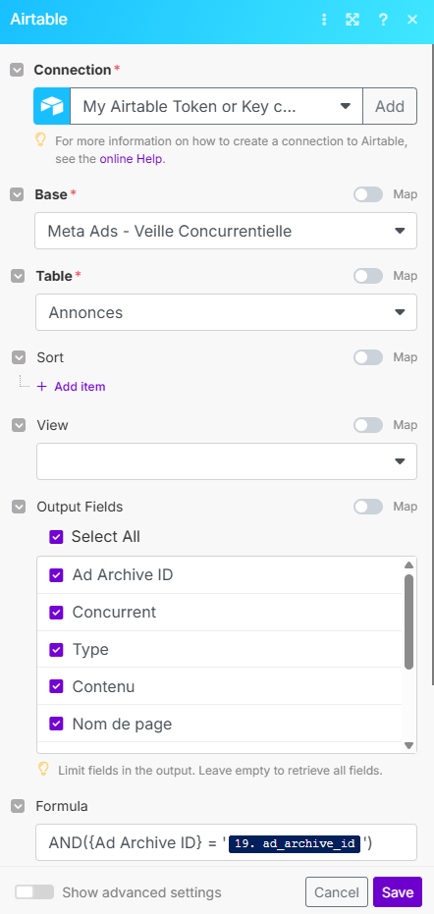
Task: Open the Table dropdown Annonces
Action: coord(226,312)
